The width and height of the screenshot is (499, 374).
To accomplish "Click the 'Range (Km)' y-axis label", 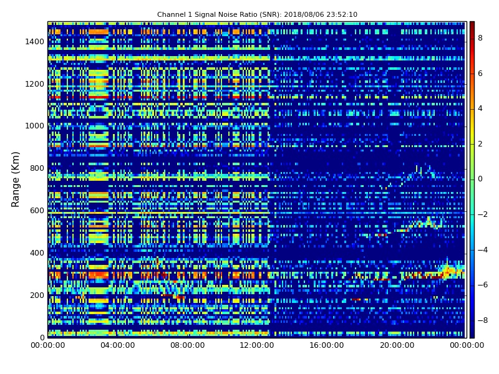I will [x=15, y=180].
